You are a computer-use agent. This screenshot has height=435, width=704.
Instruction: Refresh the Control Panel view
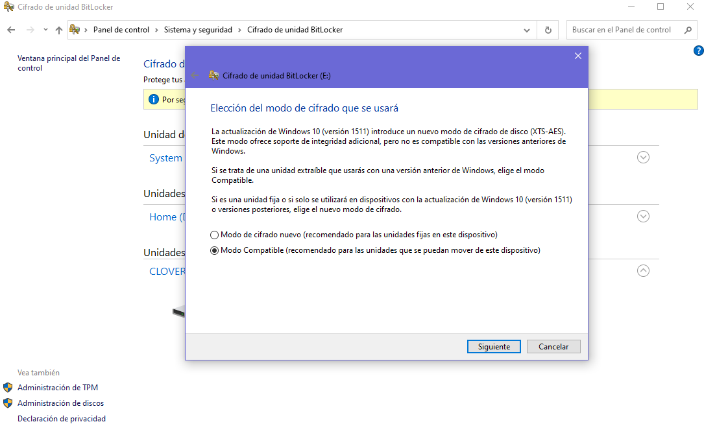click(x=548, y=30)
